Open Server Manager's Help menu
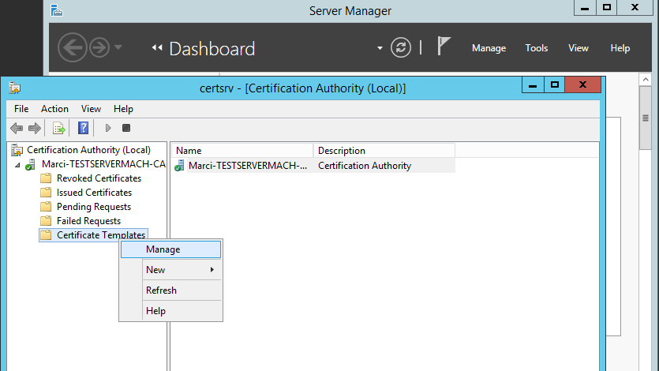 click(620, 48)
